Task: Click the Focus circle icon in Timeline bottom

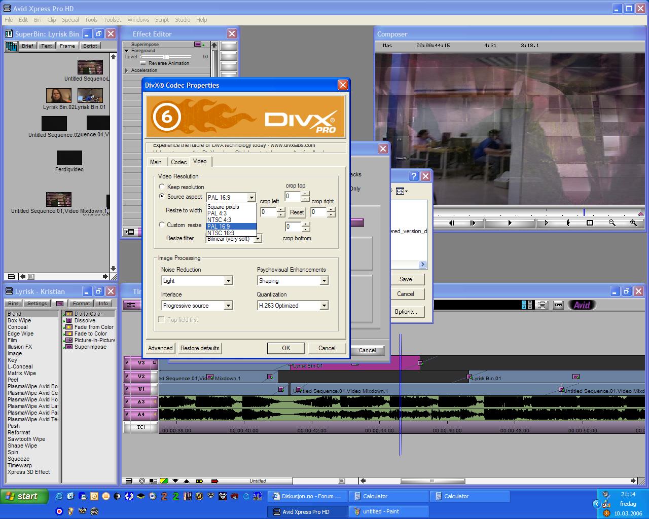Action: 142,481
